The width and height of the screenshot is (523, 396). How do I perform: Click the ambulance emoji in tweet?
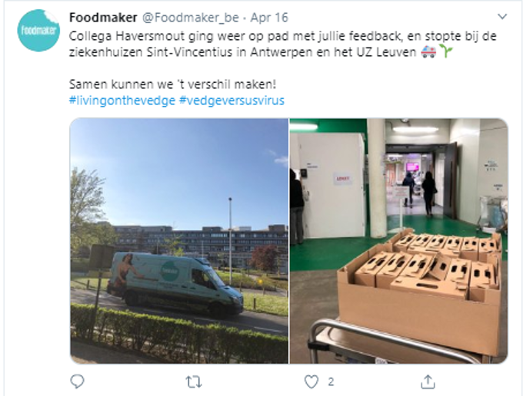tap(428, 52)
